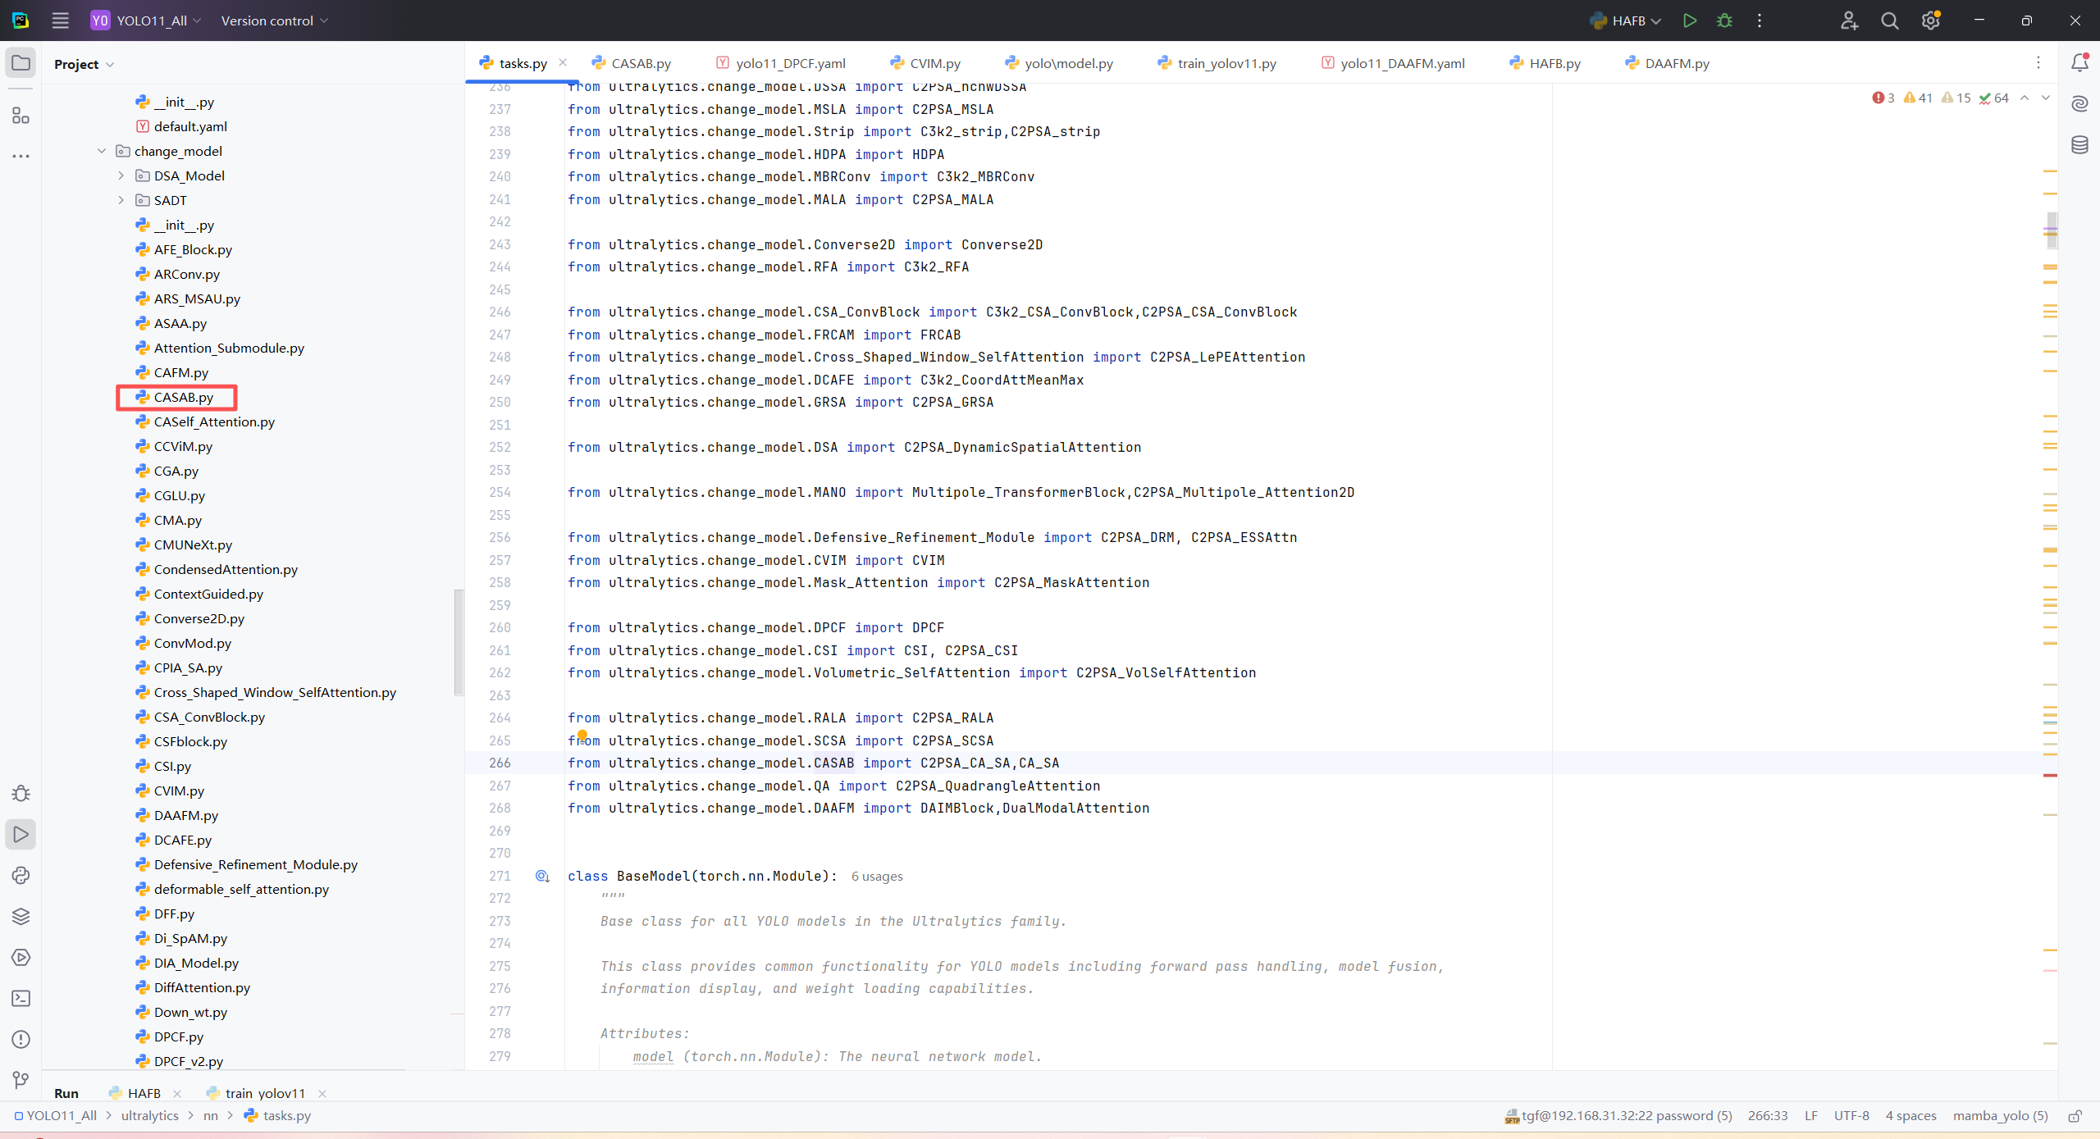Switch to the train_yolov11 run tab
This screenshot has height=1139, width=2100.
pyautogui.click(x=264, y=1093)
